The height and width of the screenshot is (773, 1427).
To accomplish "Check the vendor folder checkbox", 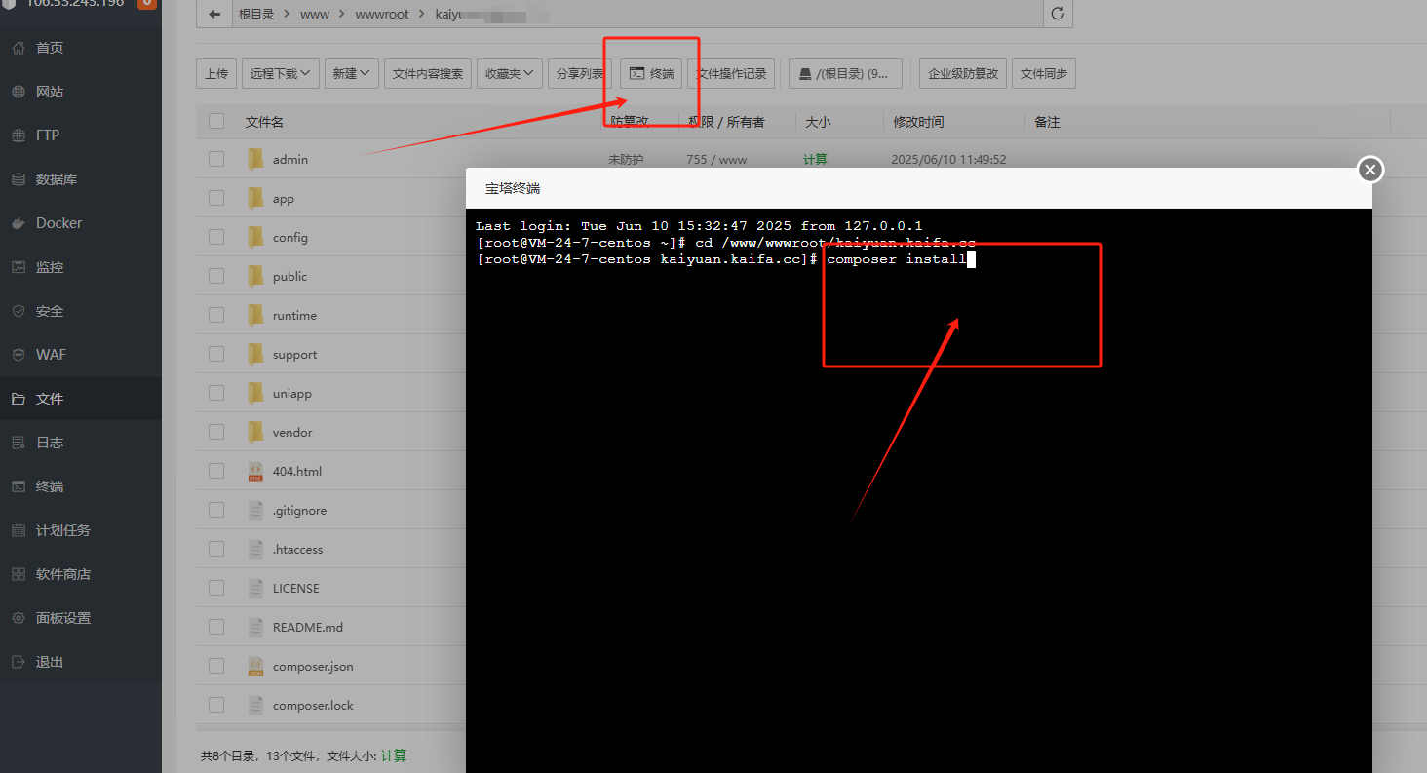I will click(x=216, y=432).
